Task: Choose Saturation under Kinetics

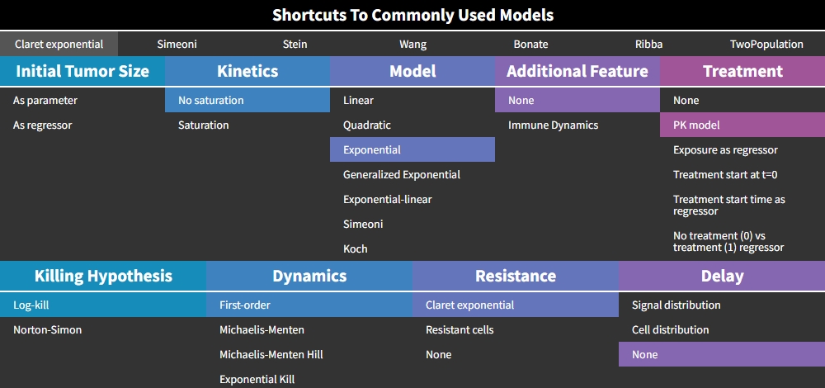Action: click(204, 125)
